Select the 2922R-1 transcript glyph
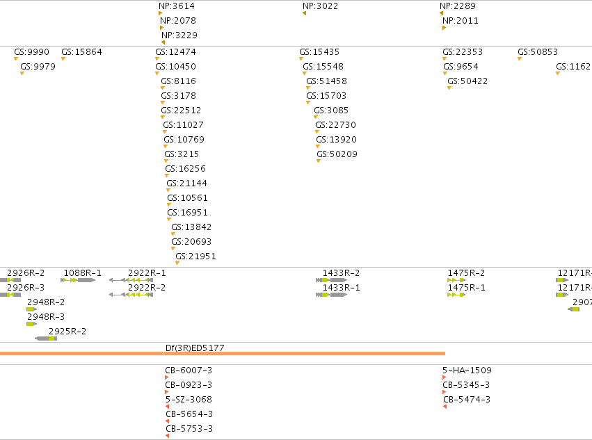Screen dimensions: 592x440 click(x=131, y=280)
